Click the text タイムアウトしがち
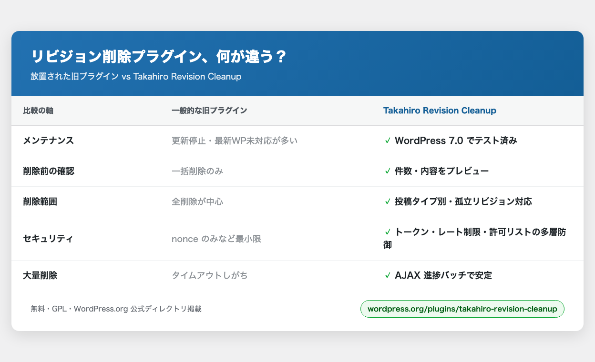The height and width of the screenshot is (362, 595). point(210,275)
